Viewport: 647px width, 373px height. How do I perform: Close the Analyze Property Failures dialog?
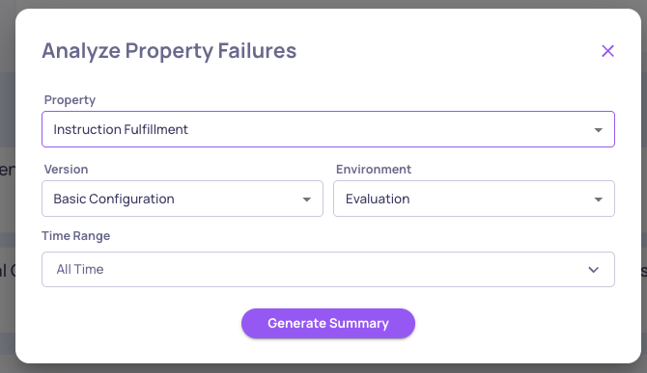(607, 51)
